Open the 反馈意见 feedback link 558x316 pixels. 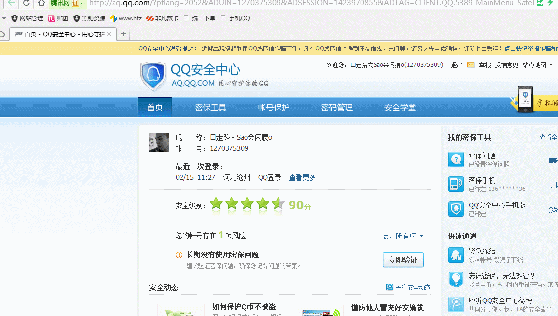[507, 65]
